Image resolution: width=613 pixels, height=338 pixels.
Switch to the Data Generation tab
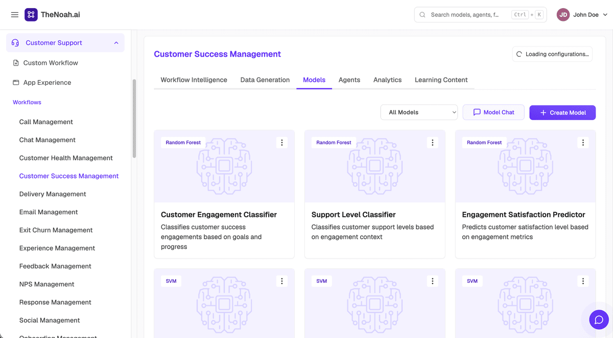click(x=265, y=80)
